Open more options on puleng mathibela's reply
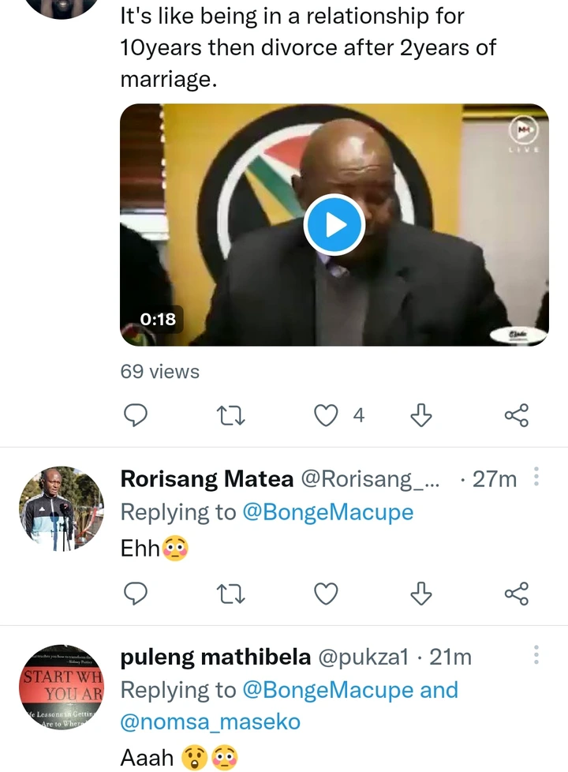The height and width of the screenshot is (772, 568). [x=536, y=656]
